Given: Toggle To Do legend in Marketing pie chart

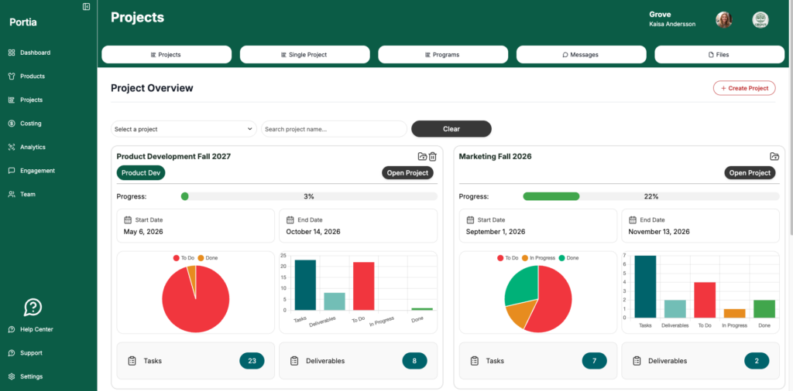Looking at the screenshot, I should tap(508, 258).
